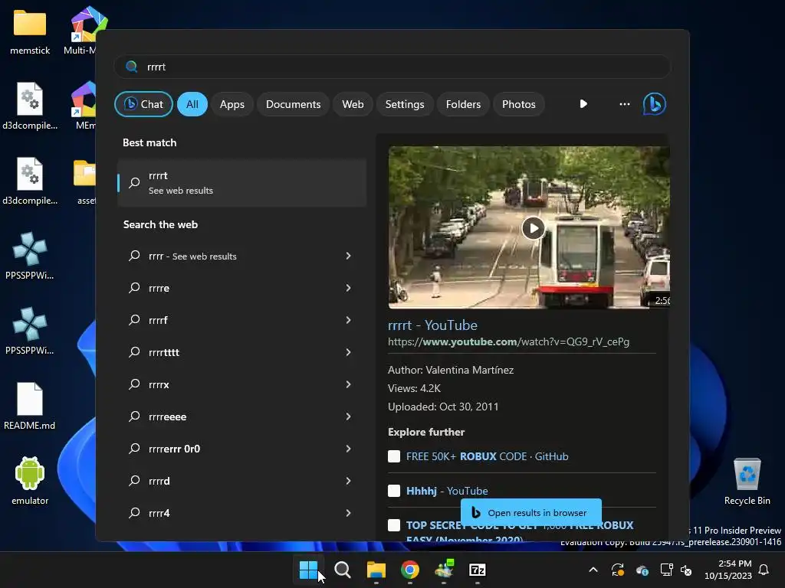Open the 7-Zip taskbar icon

[x=477, y=570]
